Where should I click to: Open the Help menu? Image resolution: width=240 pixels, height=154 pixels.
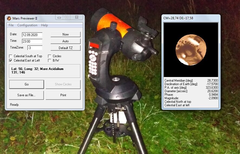pos(44,25)
